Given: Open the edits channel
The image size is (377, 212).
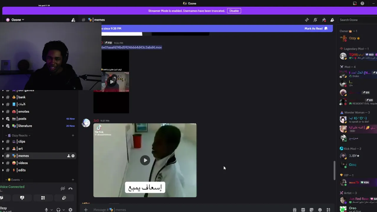Looking at the screenshot, I should 22,170.
